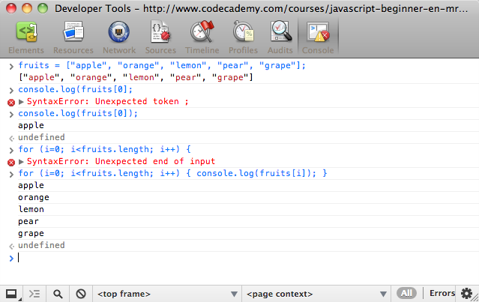Click the dock/undock window icon

[x=11, y=294]
